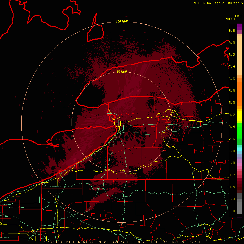This screenshot has width=244, height=244.
Task: Select the 0.2 scale value
Action: (x=232, y=175)
